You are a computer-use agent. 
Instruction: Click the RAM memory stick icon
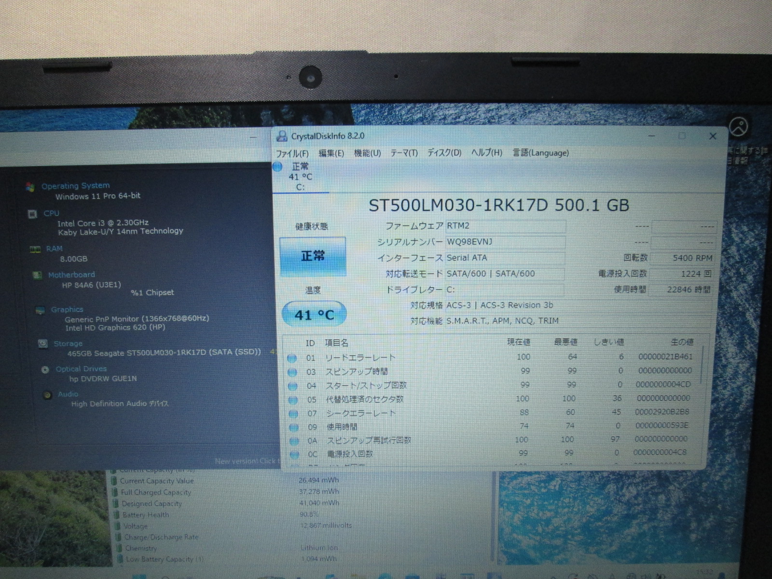[35, 249]
